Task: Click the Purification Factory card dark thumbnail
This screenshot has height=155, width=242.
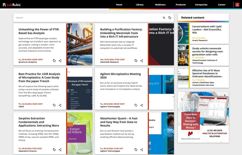Action: coord(161,44)
